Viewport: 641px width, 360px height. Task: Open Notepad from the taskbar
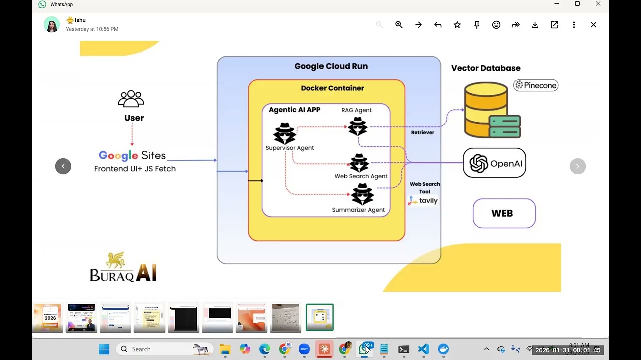tap(384, 349)
